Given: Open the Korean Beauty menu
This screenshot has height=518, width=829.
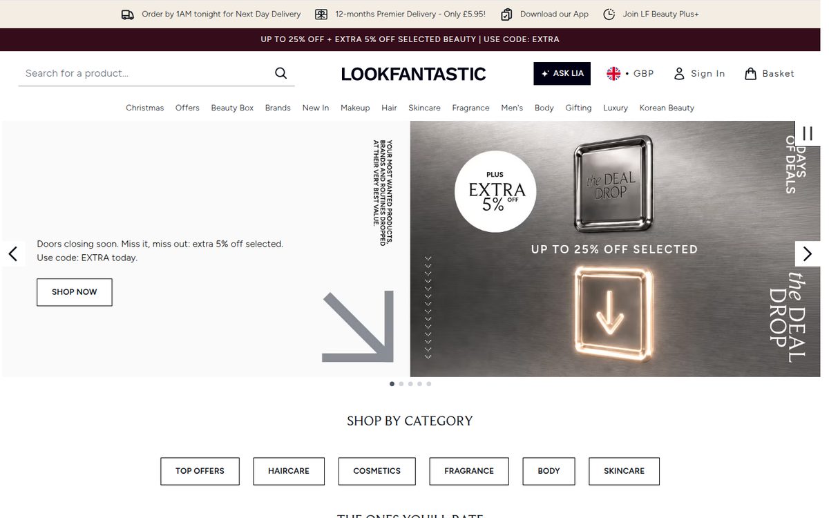Looking at the screenshot, I should (x=667, y=108).
